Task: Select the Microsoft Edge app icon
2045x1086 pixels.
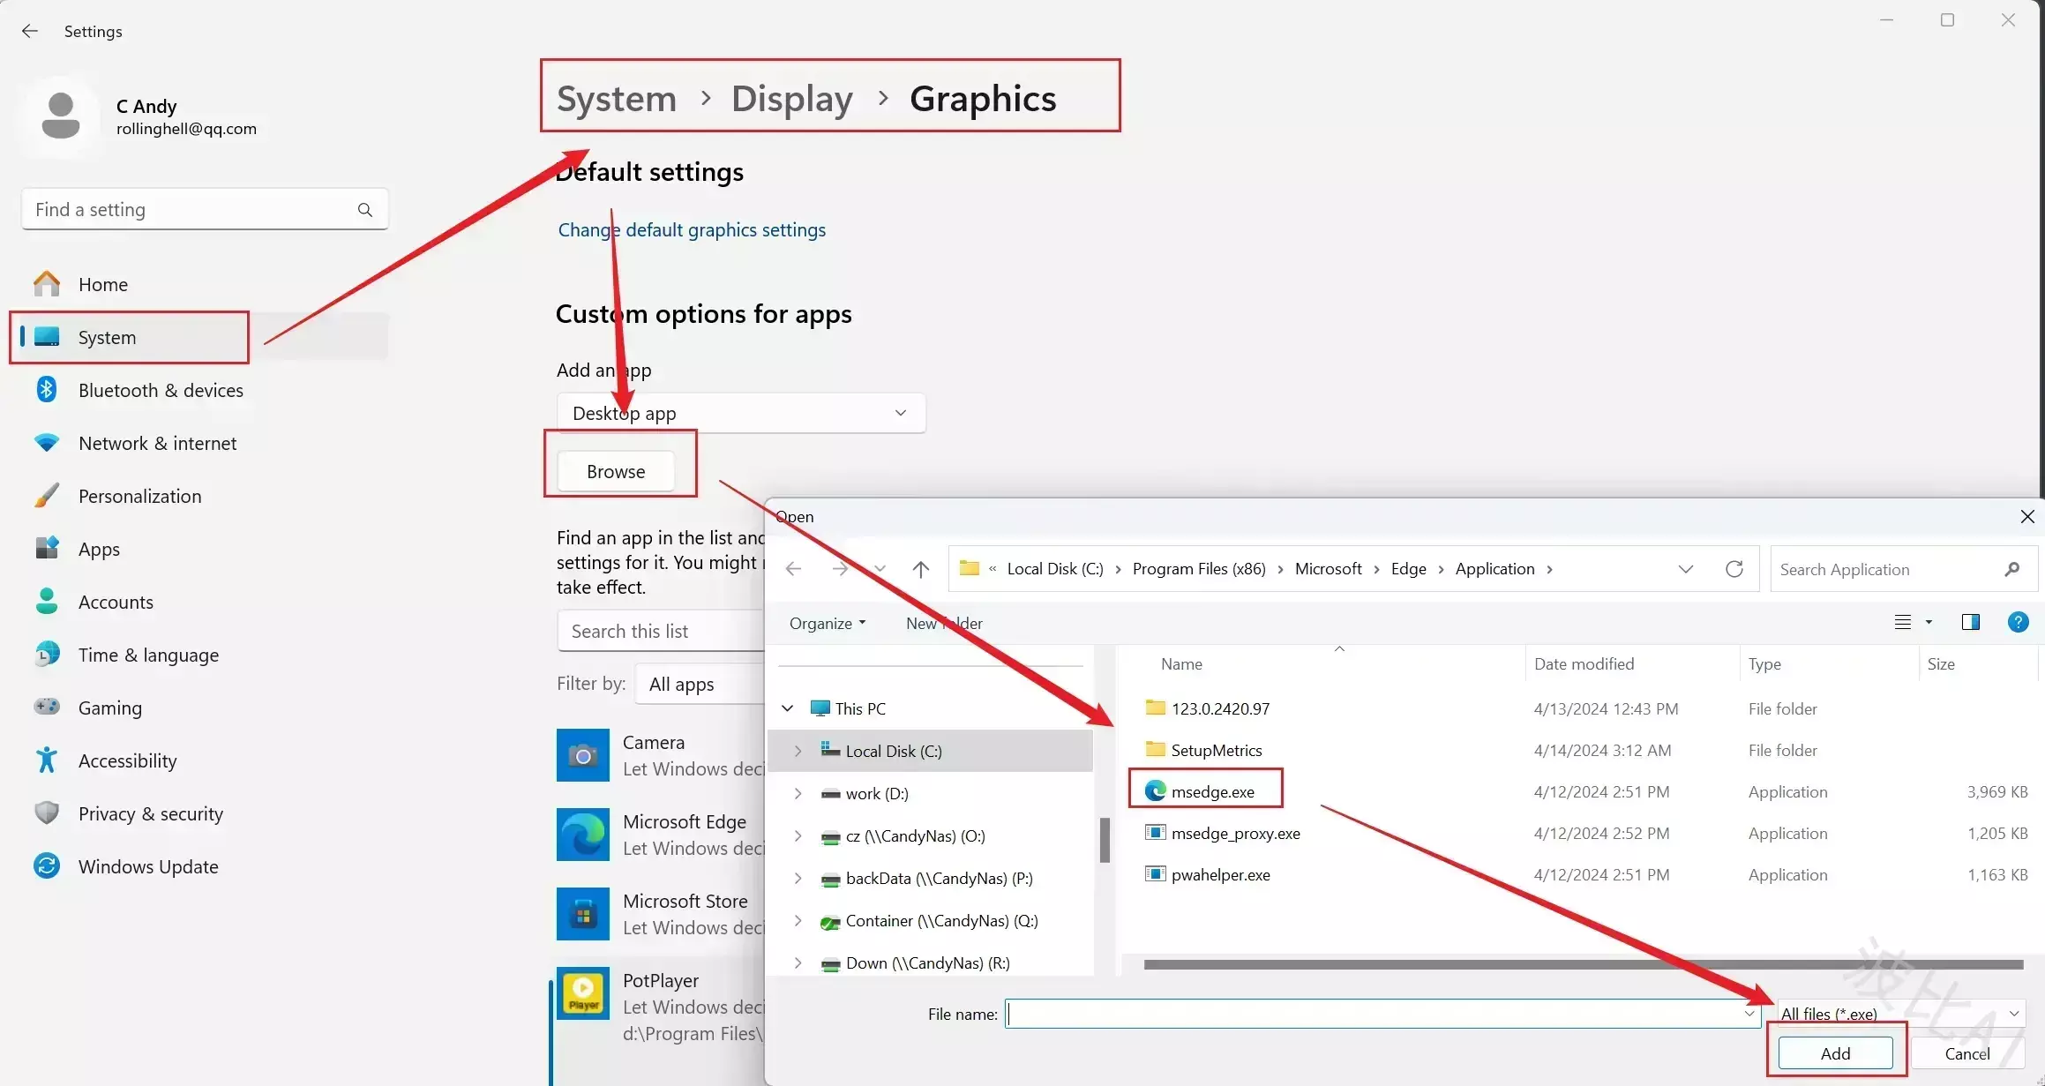Action: [582, 835]
